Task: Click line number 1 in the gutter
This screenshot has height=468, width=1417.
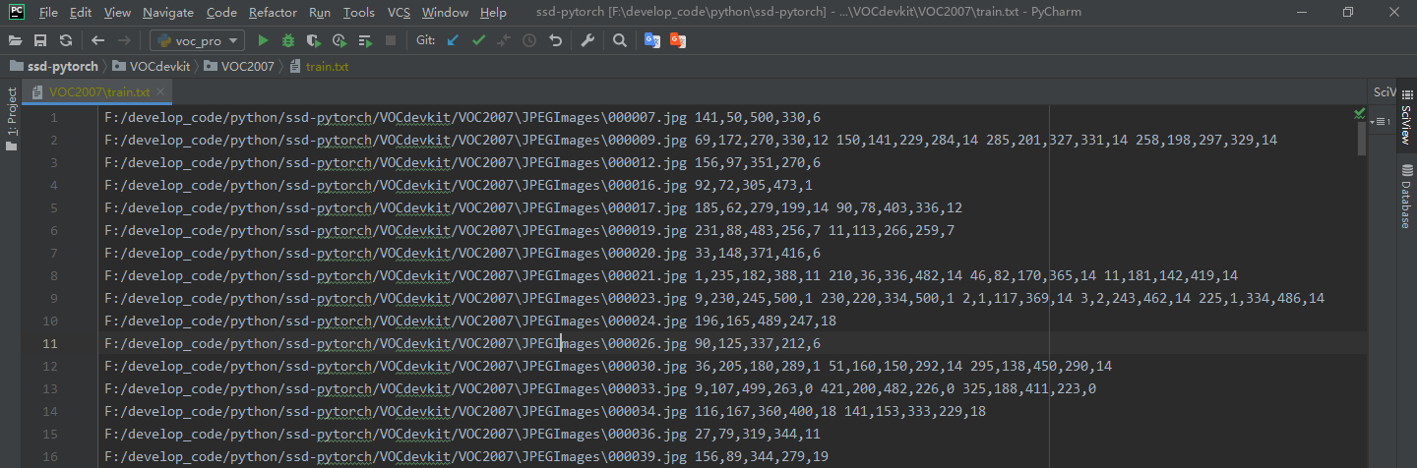Action: pyautogui.click(x=54, y=117)
